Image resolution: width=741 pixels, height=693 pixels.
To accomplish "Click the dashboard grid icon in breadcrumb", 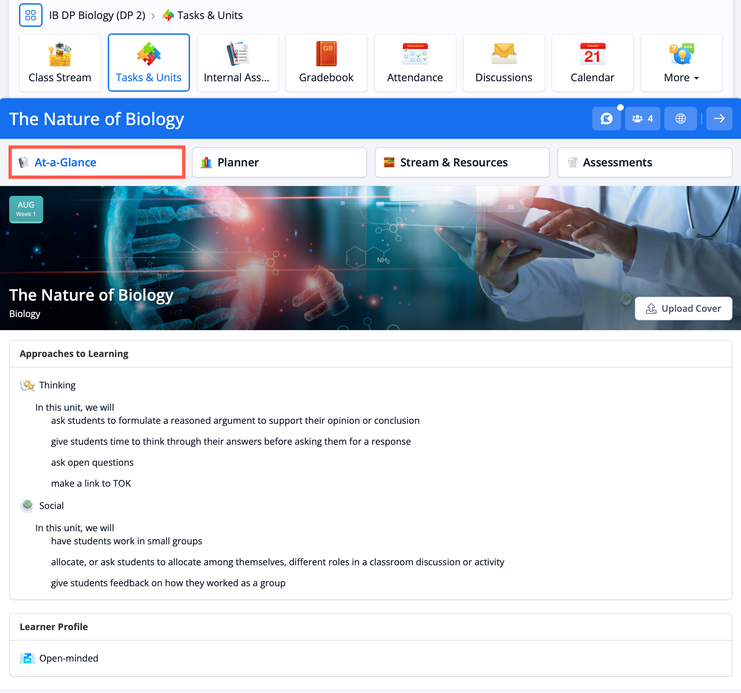I will click(30, 15).
